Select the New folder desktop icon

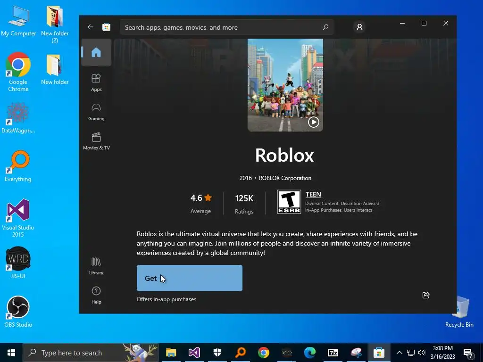point(55,69)
